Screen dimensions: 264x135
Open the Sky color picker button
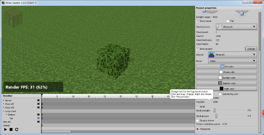tap(227, 66)
